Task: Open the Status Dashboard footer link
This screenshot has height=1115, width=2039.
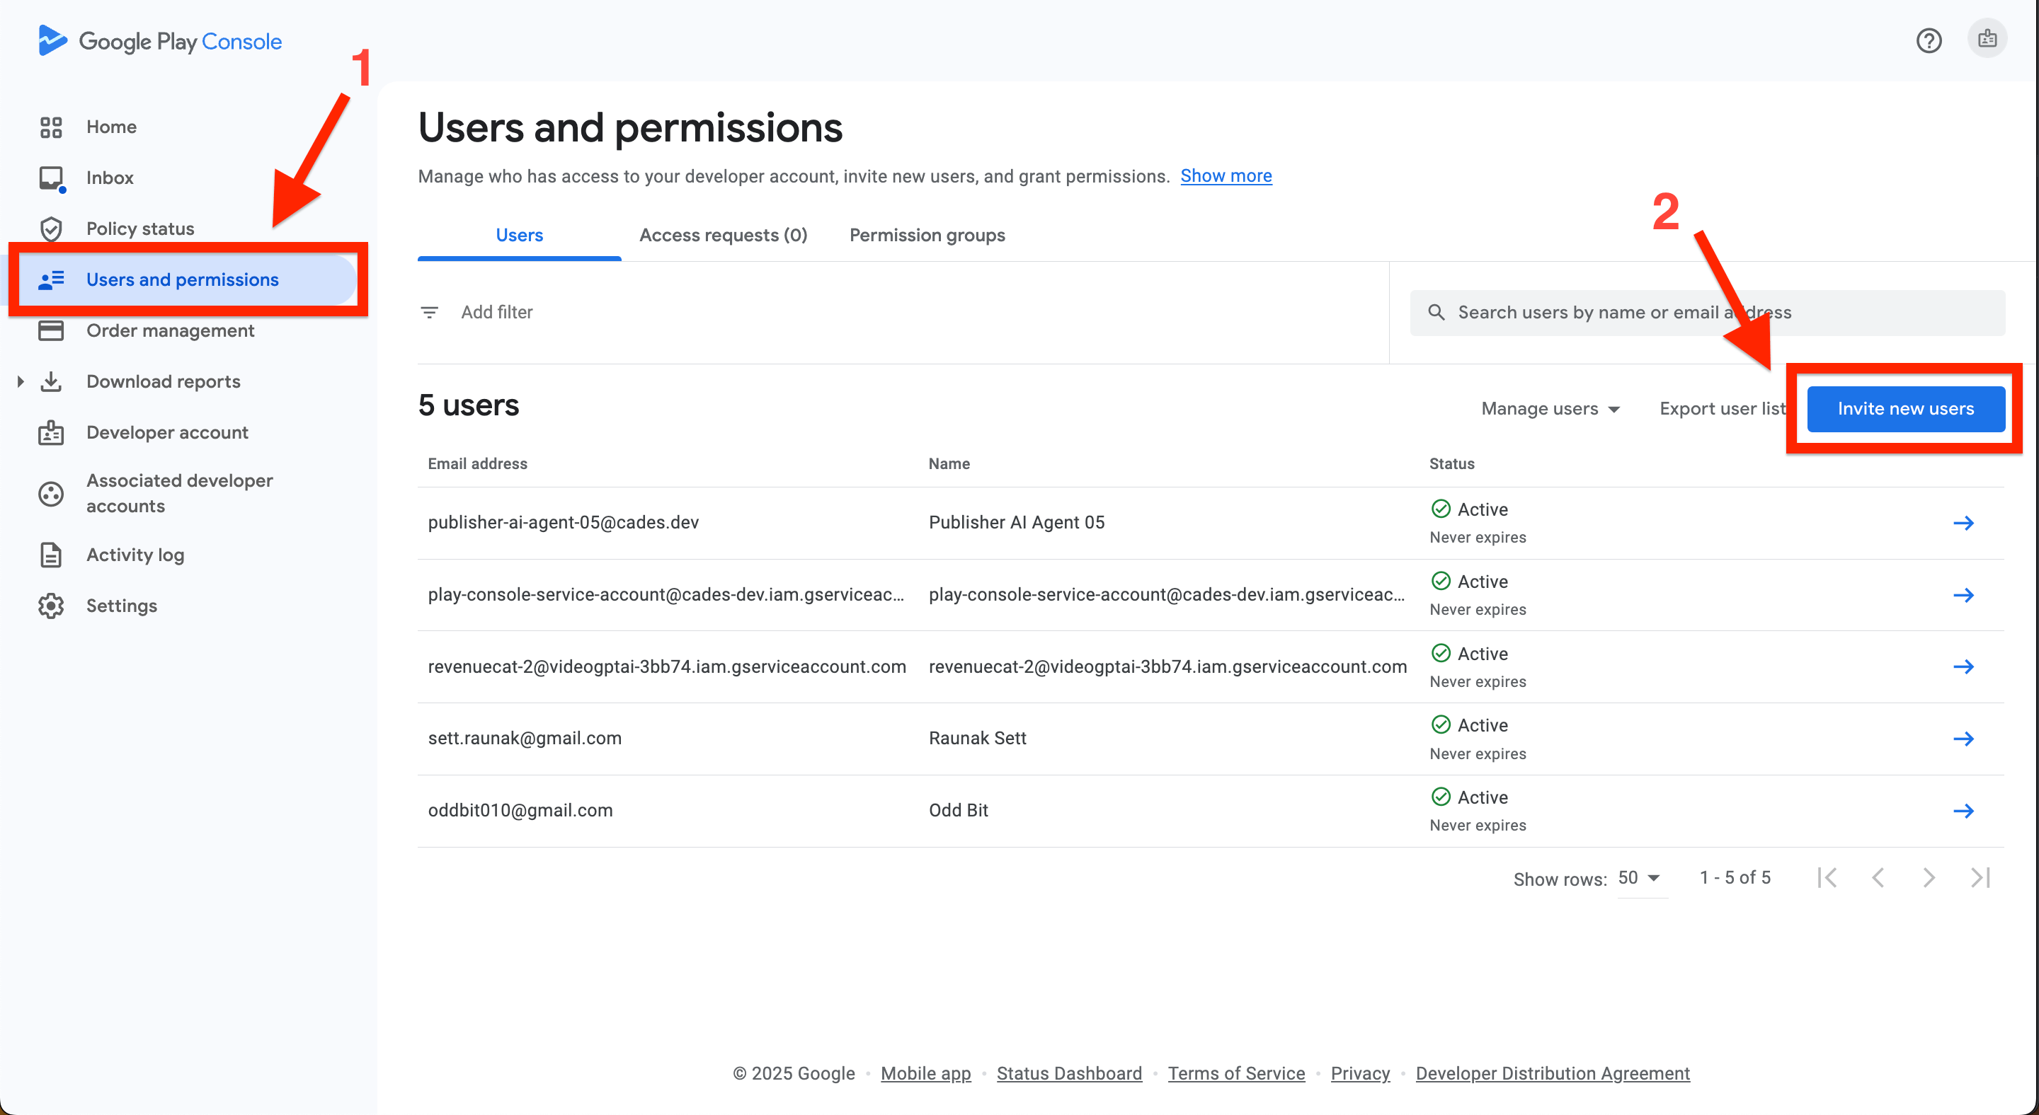Action: (1068, 1073)
